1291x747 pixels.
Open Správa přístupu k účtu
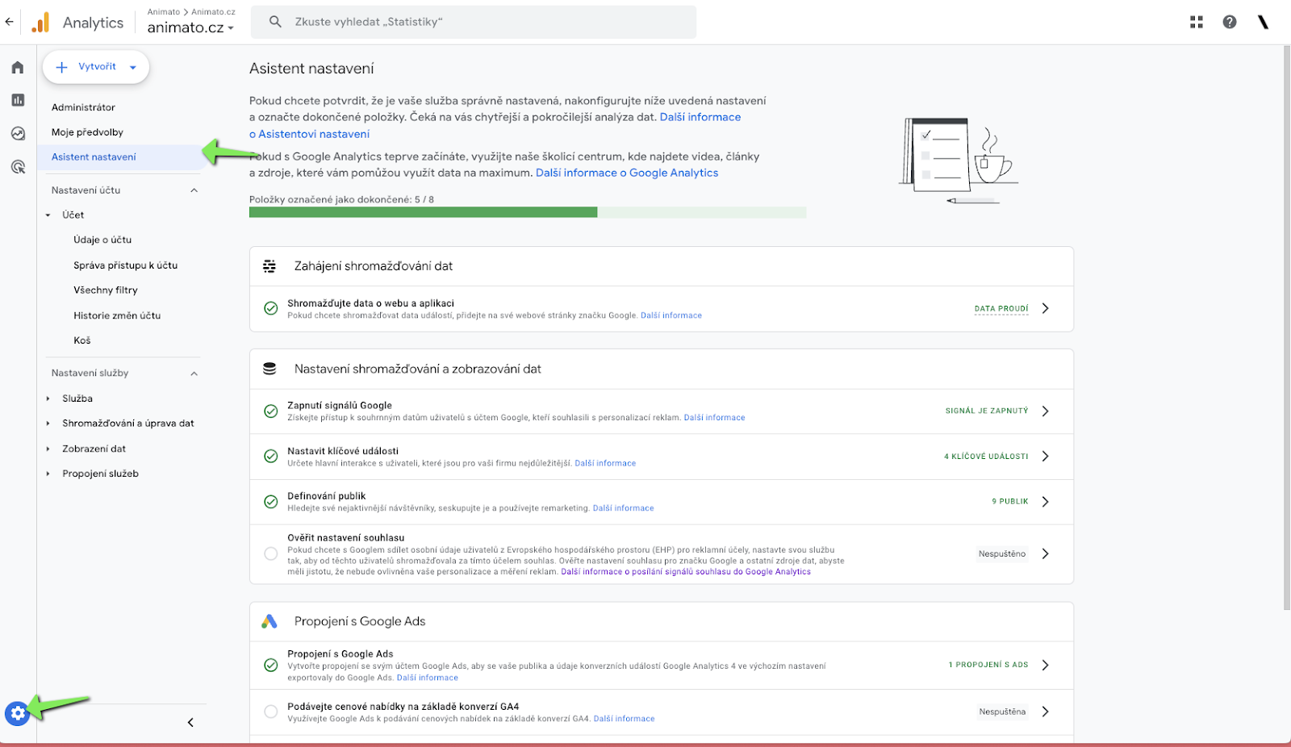[x=125, y=265]
